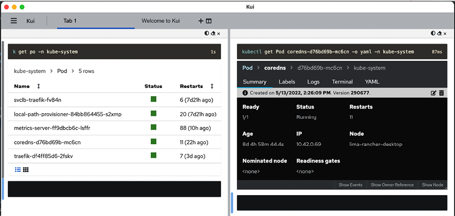This screenshot has width=455, height=216.
Task: Click status square for coredns-d76bd69b-mc6cn
Action: [154, 141]
